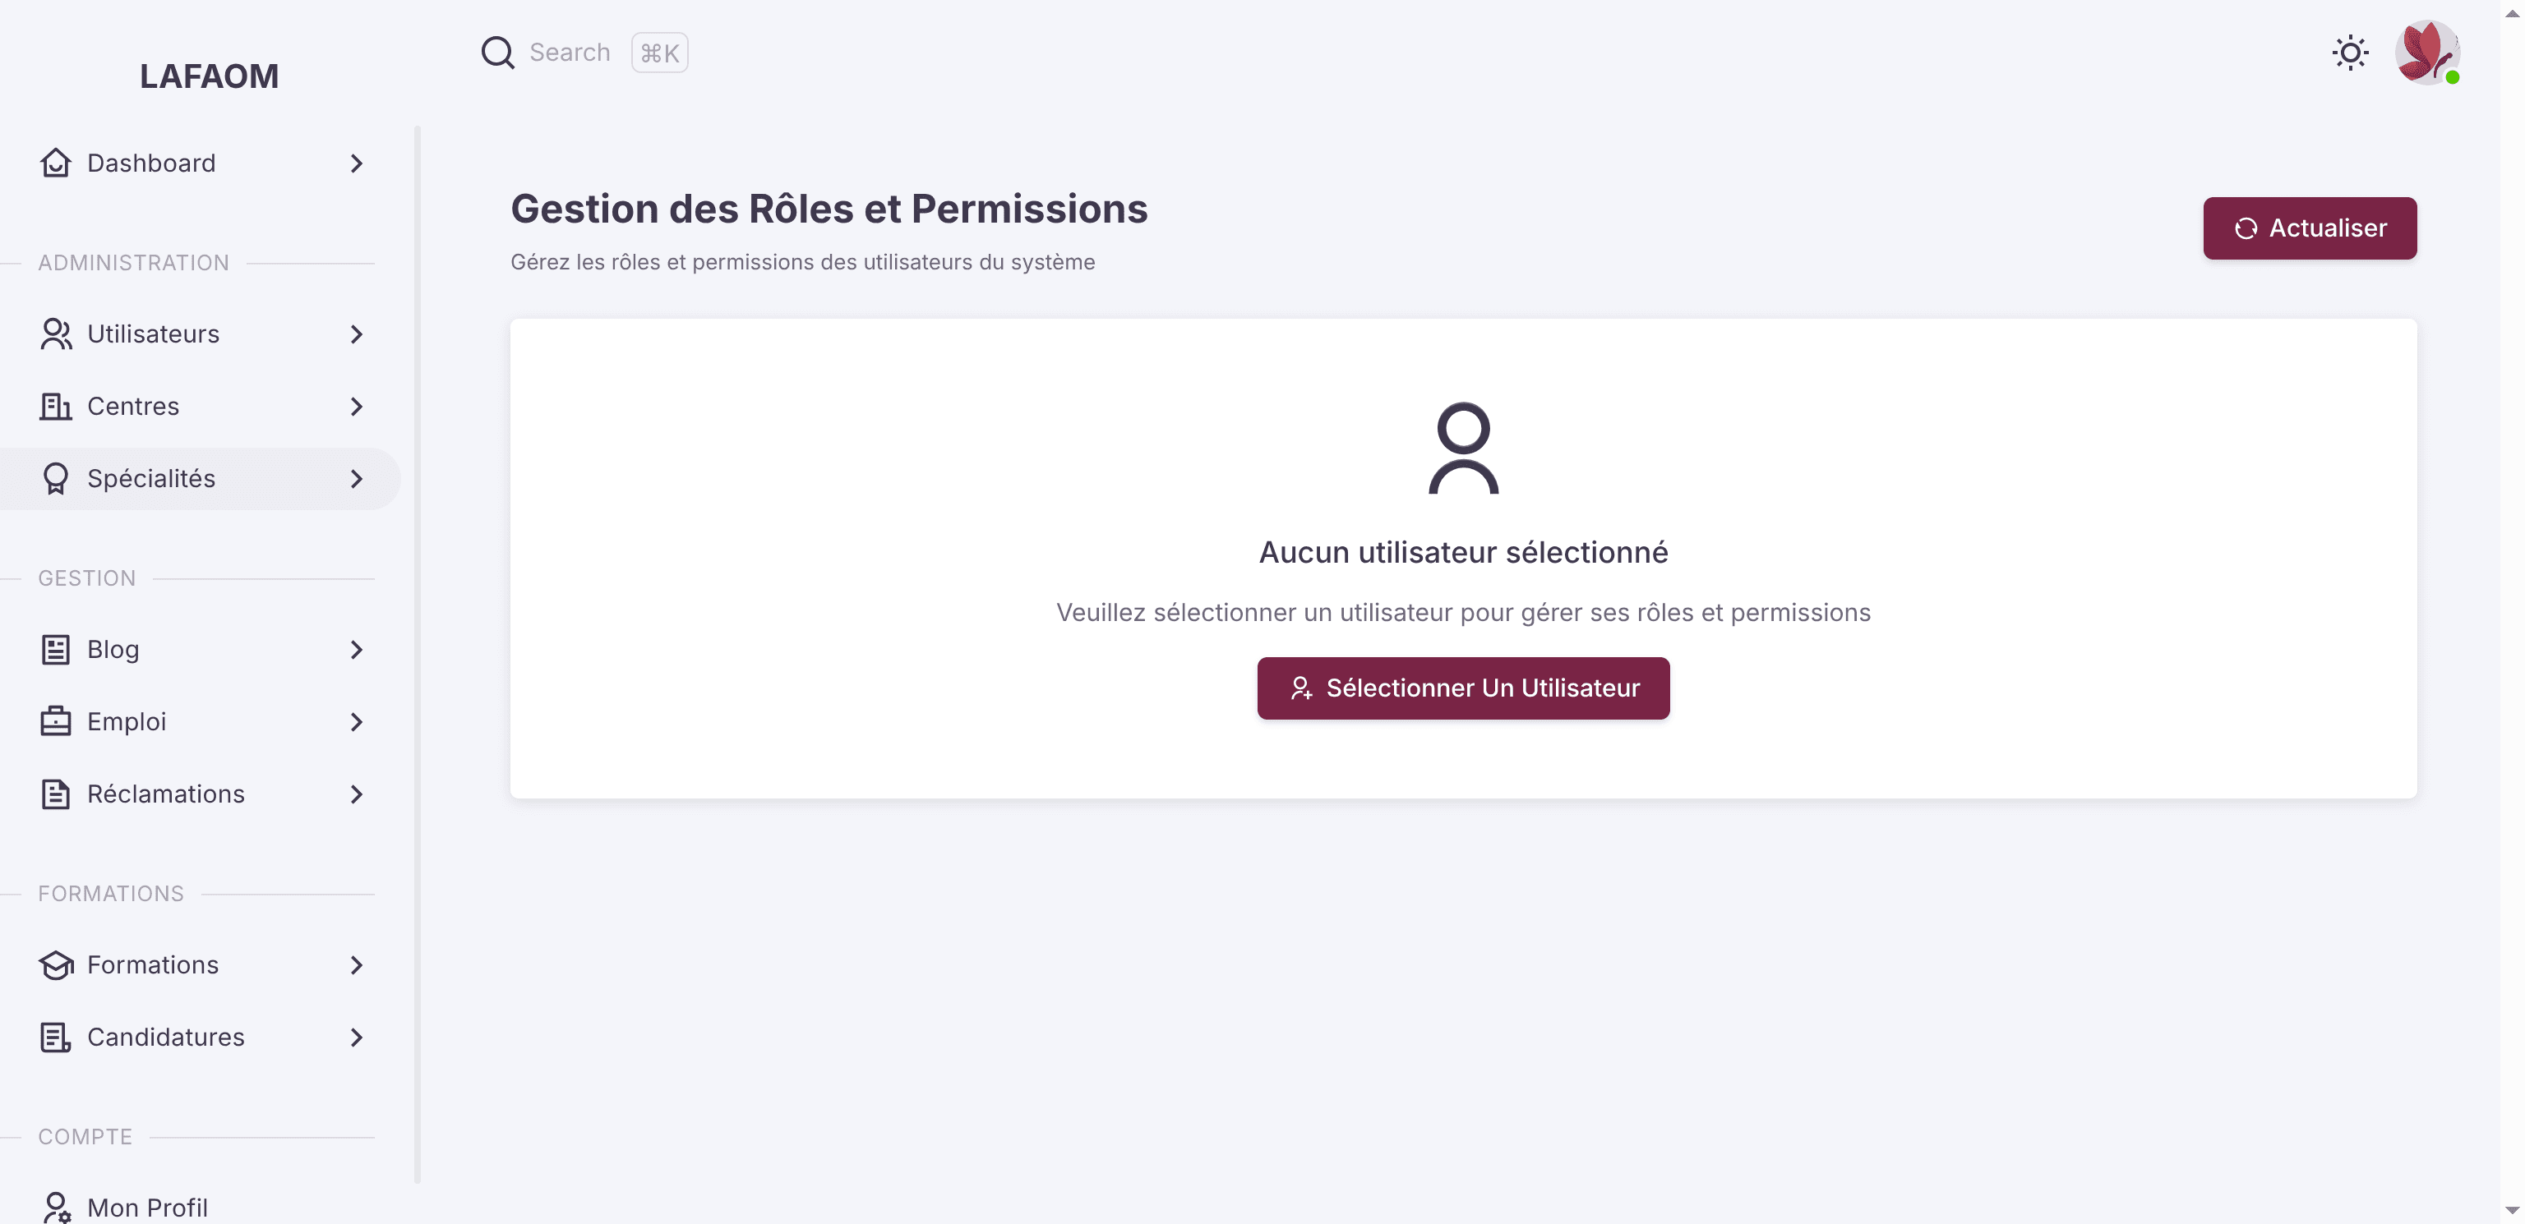Click the Spécialités award icon
This screenshot has height=1224, width=2525.
(56, 478)
